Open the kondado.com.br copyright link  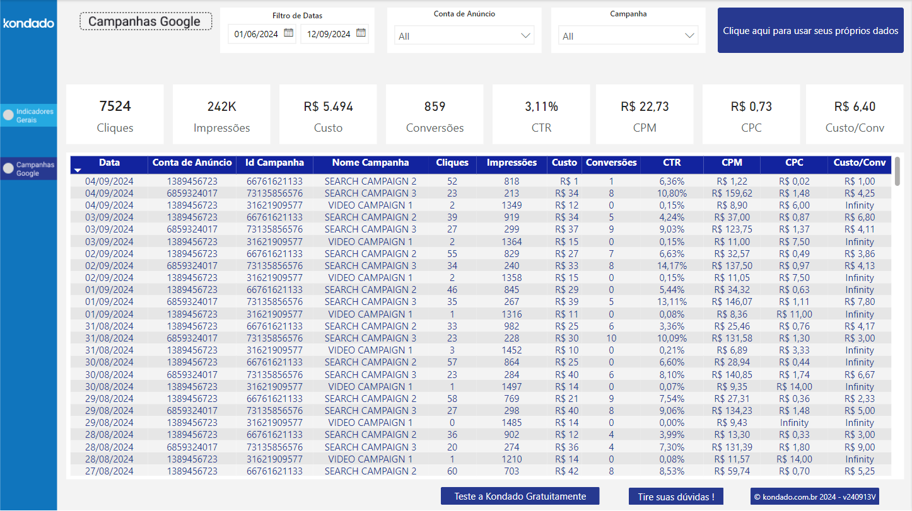coord(814,496)
